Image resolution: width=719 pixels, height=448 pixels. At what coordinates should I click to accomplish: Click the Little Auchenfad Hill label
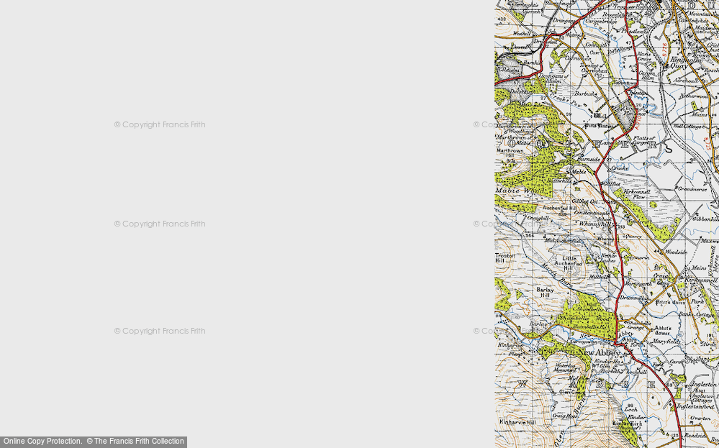(569, 263)
